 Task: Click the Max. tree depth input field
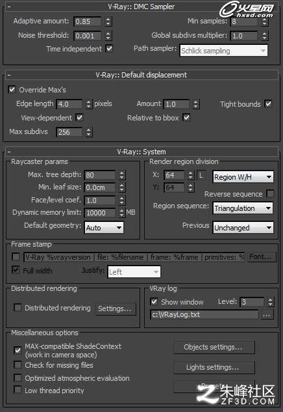[100, 175]
